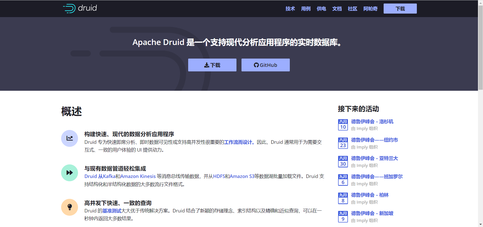Follow the 工作流而设计 link

(x=239, y=142)
